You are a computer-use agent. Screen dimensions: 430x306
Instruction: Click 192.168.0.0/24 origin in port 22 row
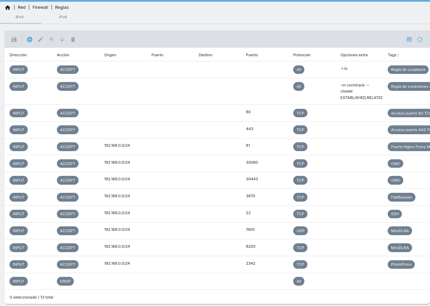(117, 213)
